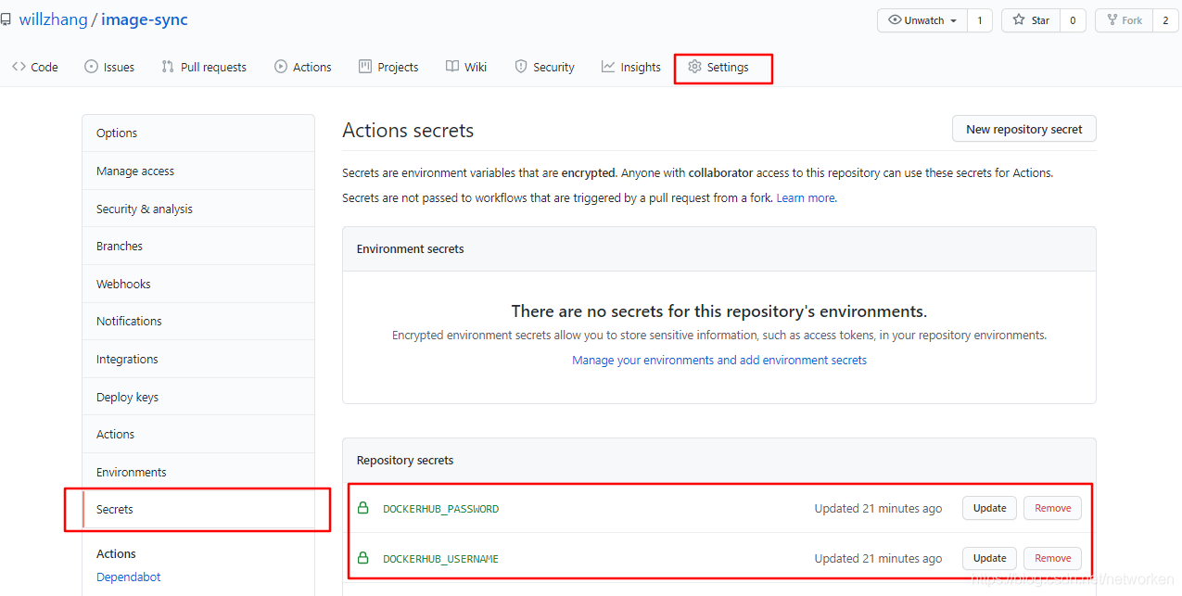Viewport: 1182px width, 596px height.
Task: Click the lock icon beside DOCKERHUB_USERNAME
Action: (363, 558)
